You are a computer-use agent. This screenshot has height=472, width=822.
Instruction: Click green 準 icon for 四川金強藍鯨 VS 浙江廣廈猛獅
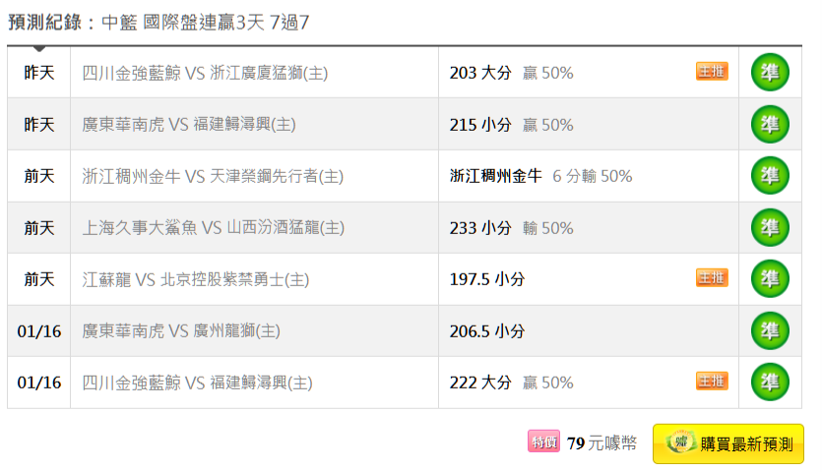tap(770, 73)
